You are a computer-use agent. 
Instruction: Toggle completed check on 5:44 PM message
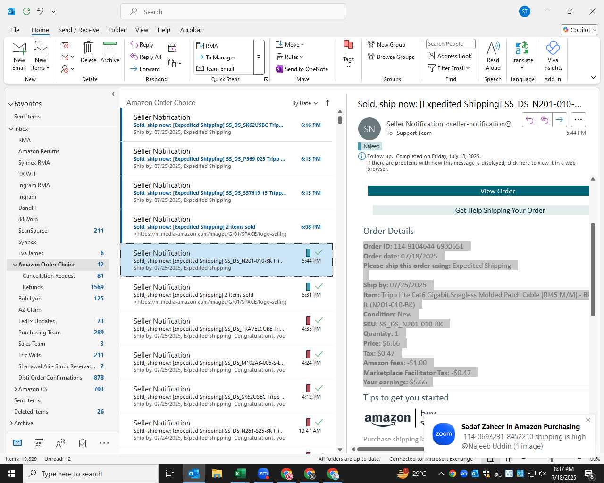click(319, 252)
